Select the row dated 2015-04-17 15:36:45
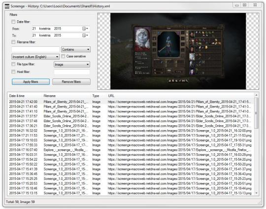Screen dimensions: 266x209 pos(131,174)
